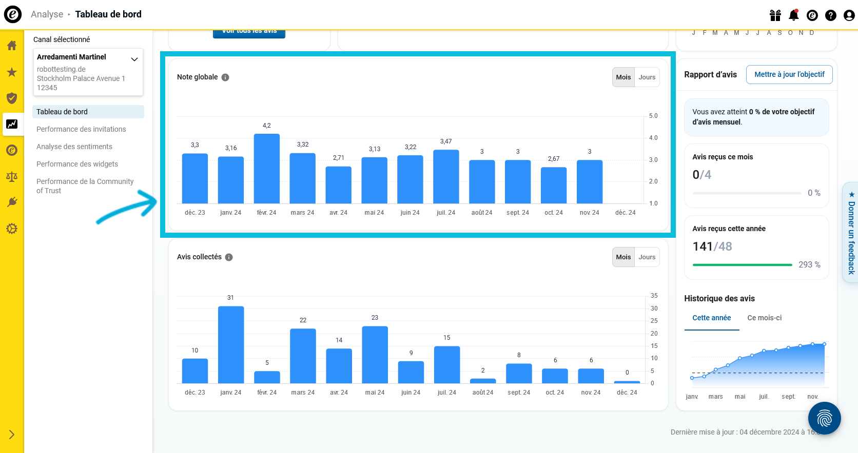
Task: Open Performance de la Community of Trust
Action: [x=85, y=186]
